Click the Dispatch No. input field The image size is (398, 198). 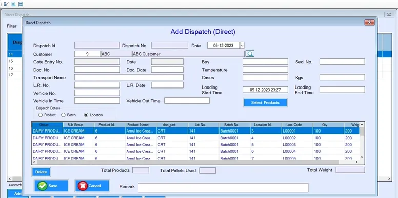pyautogui.click(x=170, y=46)
